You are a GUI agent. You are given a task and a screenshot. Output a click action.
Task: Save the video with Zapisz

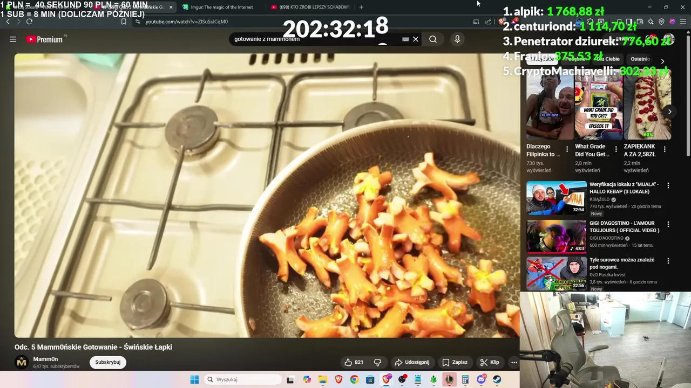pyautogui.click(x=455, y=362)
